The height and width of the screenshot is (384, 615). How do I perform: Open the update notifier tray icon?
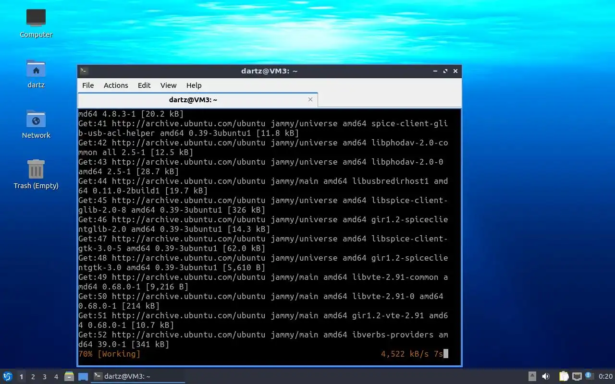coord(590,376)
